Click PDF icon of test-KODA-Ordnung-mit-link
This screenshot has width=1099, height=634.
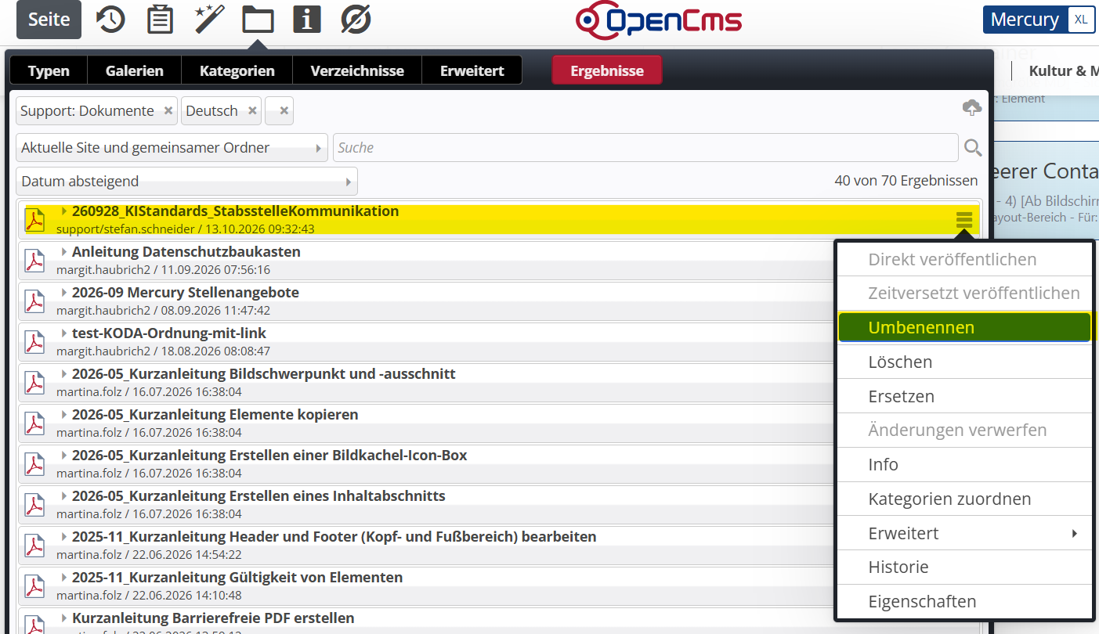(34, 342)
